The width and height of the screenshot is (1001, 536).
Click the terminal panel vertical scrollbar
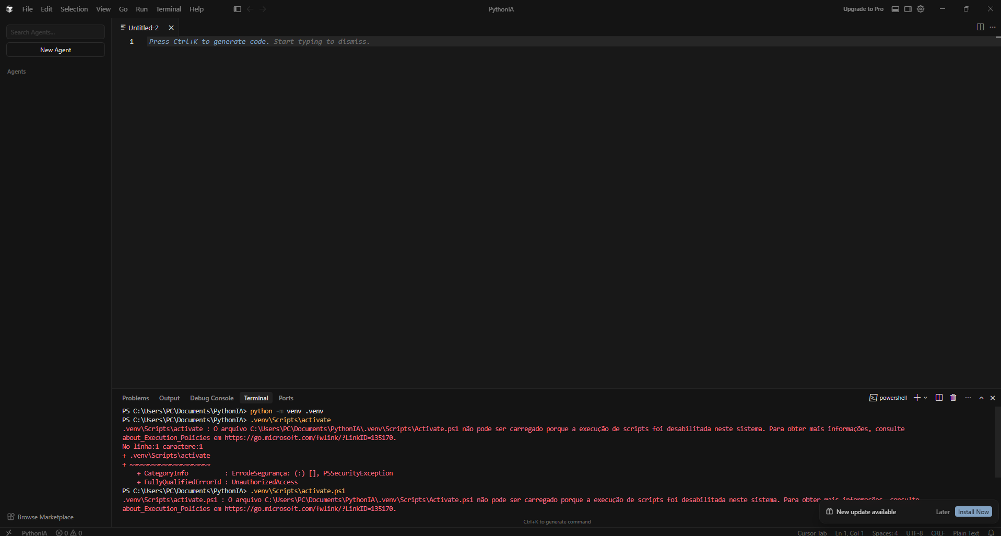[x=998, y=442]
